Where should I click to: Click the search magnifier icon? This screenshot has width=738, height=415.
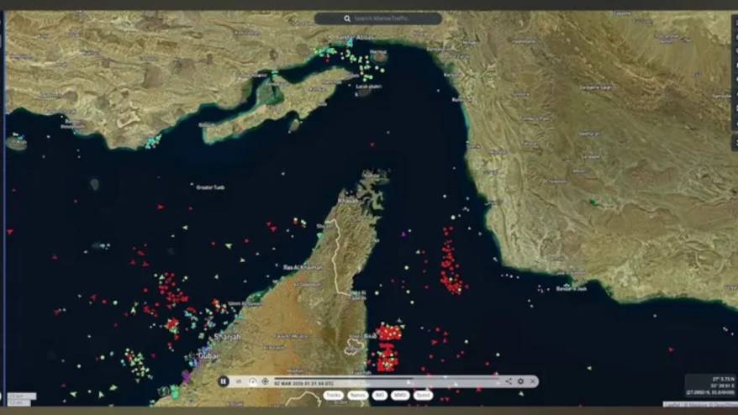tap(347, 18)
